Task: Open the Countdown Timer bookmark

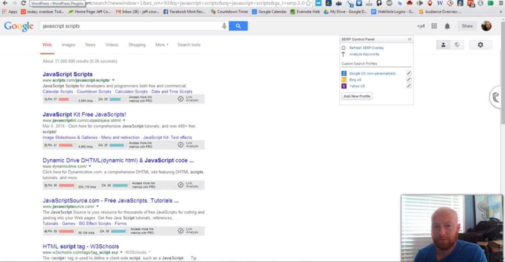Action: [x=229, y=12]
